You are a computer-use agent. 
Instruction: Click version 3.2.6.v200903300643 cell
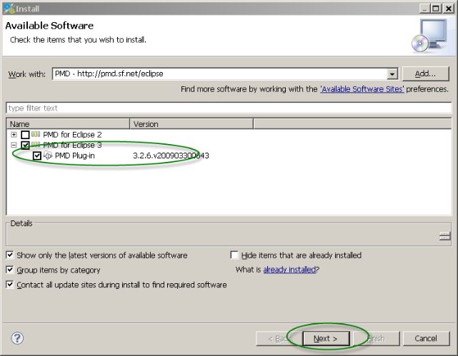(171, 156)
